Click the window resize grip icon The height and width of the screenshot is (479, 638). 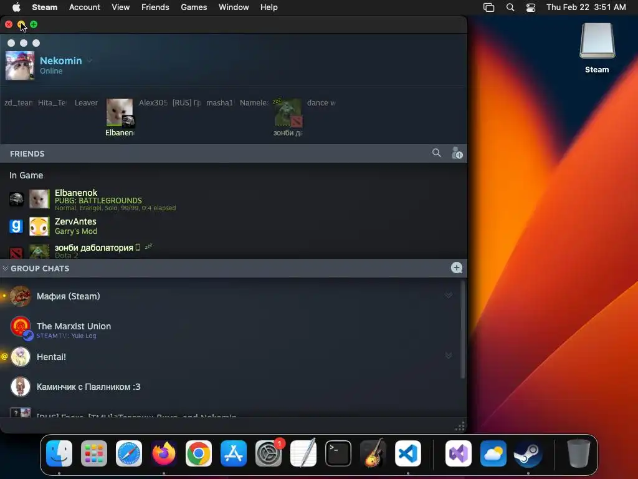tap(460, 427)
